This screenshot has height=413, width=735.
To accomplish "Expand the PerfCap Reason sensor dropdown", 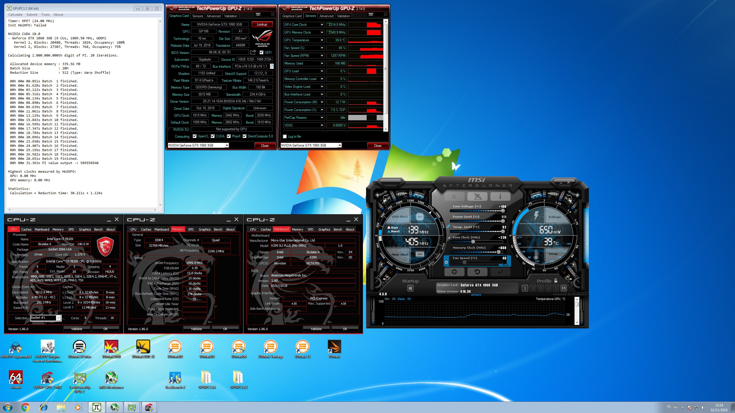I will (x=322, y=118).
